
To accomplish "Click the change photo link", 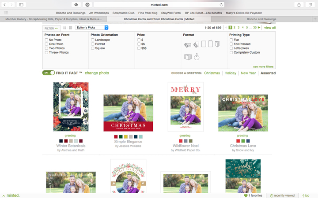I will point(97,73).
